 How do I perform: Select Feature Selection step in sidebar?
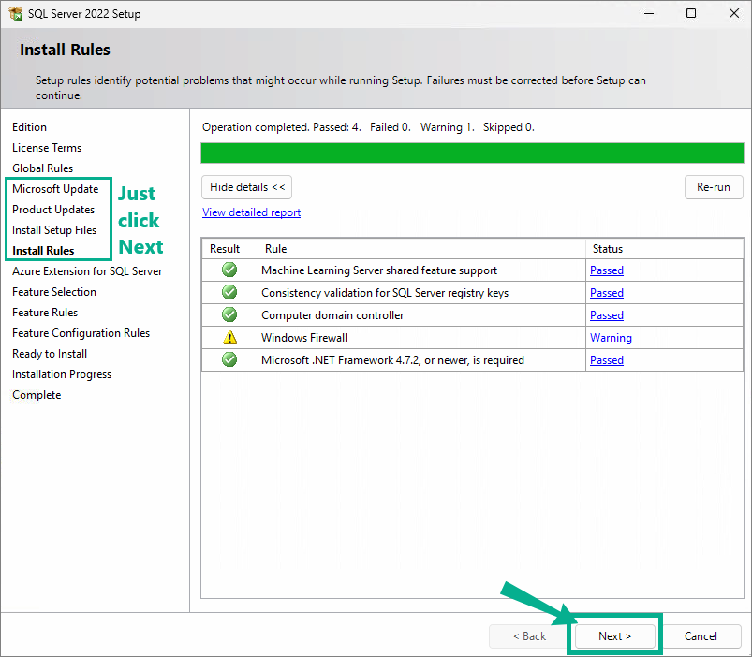tap(53, 292)
